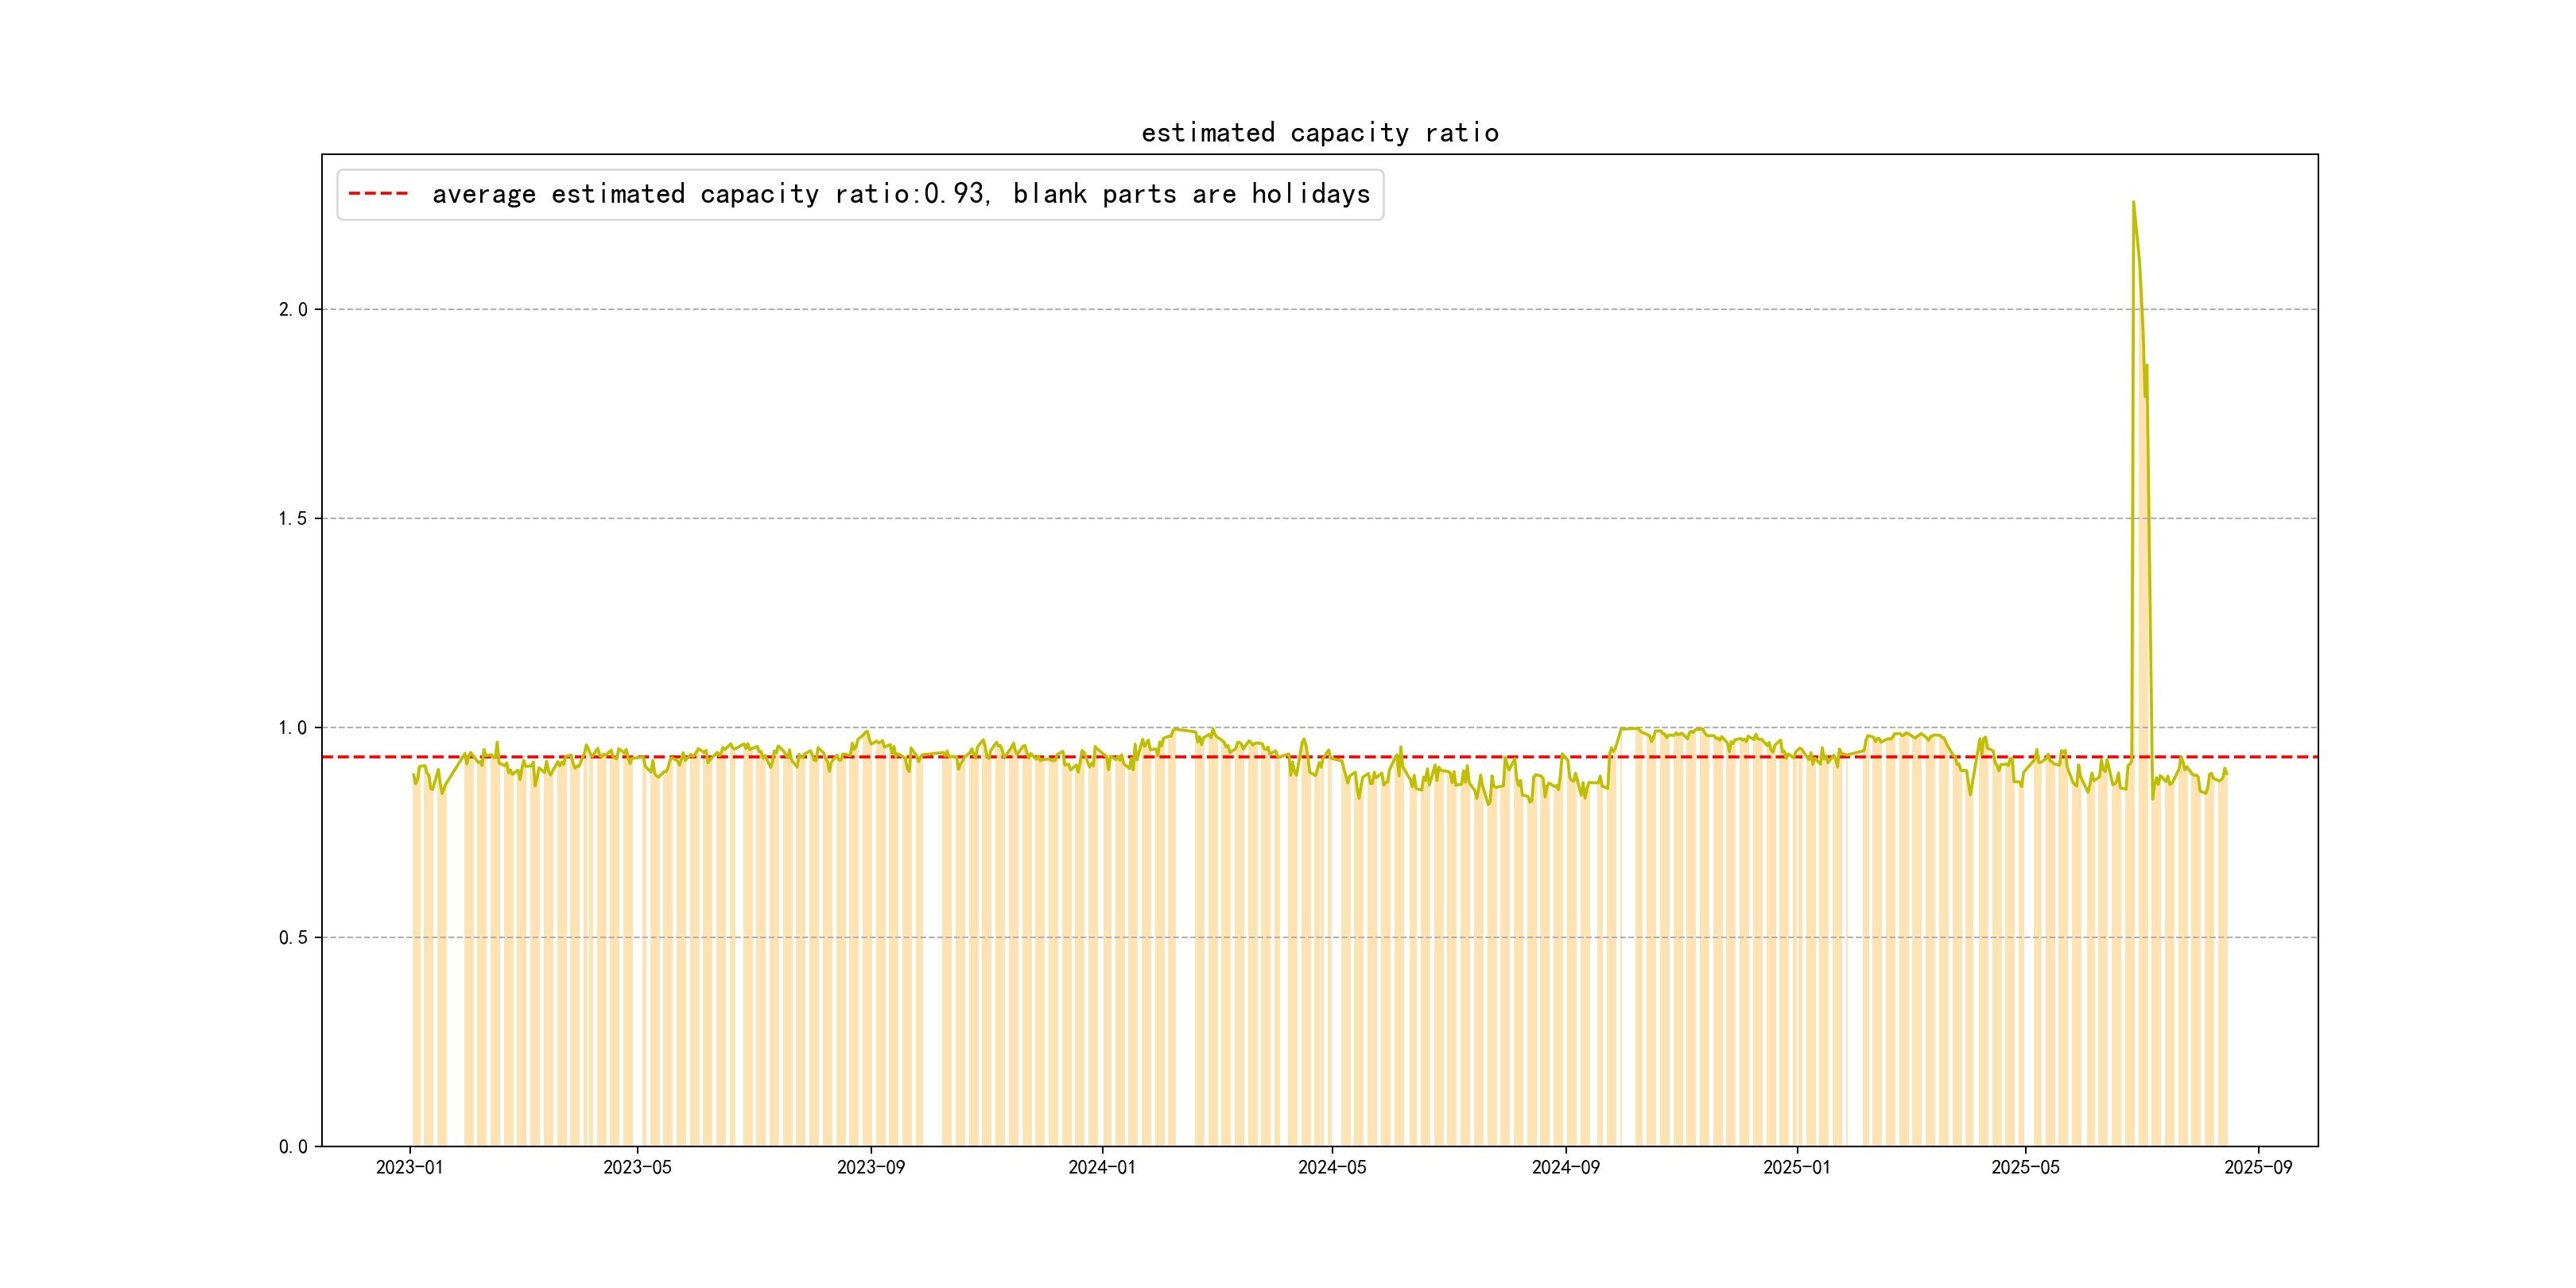Click the 2.0 y-axis tick label
The width and height of the screenshot is (2576, 1288).
[x=292, y=310]
